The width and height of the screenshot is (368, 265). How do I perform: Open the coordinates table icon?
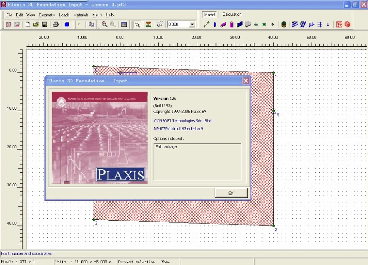pyautogui.click(x=124, y=25)
